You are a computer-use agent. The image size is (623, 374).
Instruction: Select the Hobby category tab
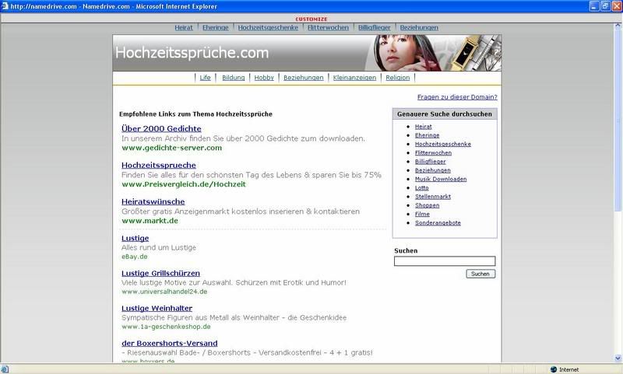pyautogui.click(x=264, y=77)
